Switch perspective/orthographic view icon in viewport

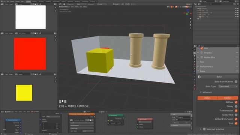coord(190,28)
